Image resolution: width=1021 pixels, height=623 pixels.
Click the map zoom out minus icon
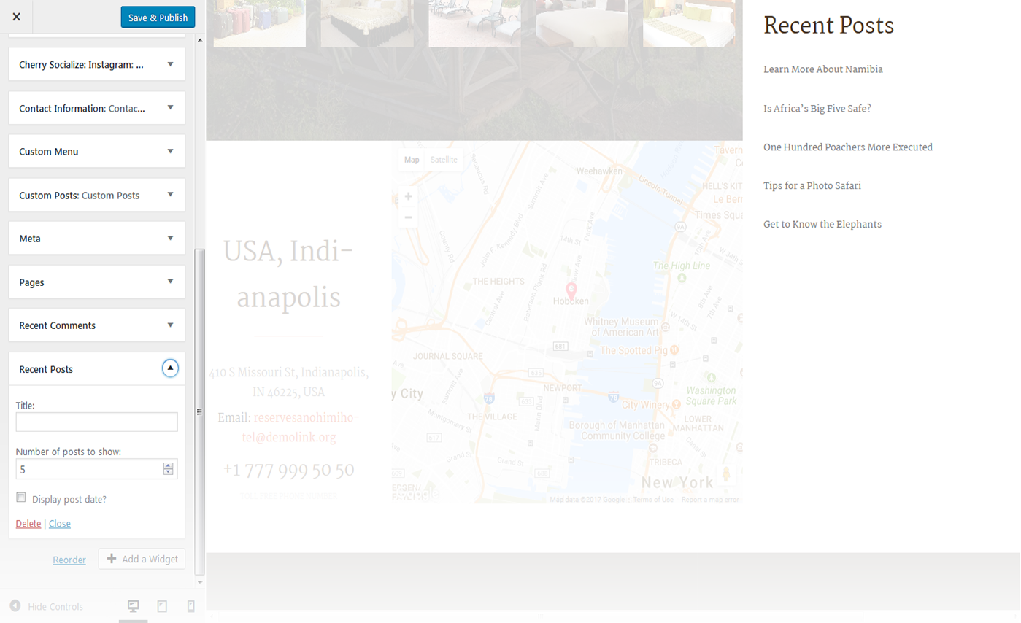pyautogui.click(x=408, y=217)
